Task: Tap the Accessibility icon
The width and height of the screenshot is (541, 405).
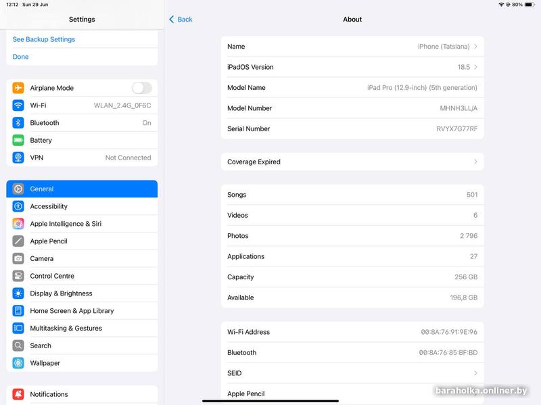Action: tap(18, 206)
